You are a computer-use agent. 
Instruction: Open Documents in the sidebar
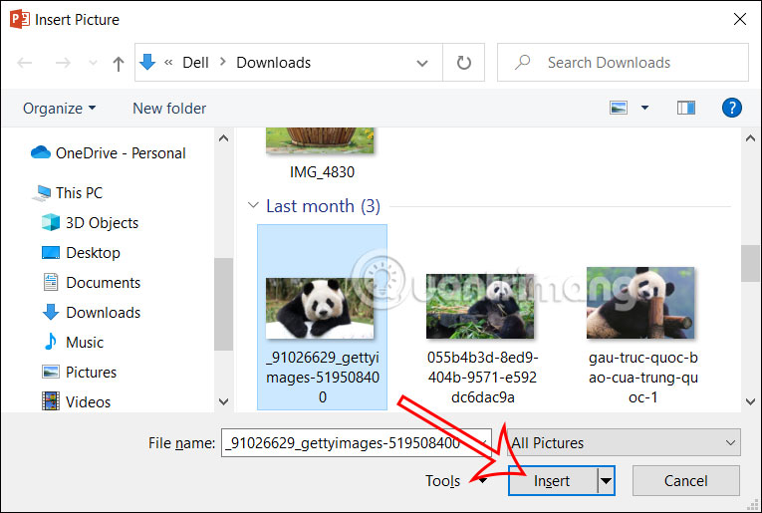click(x=92, y=283)
